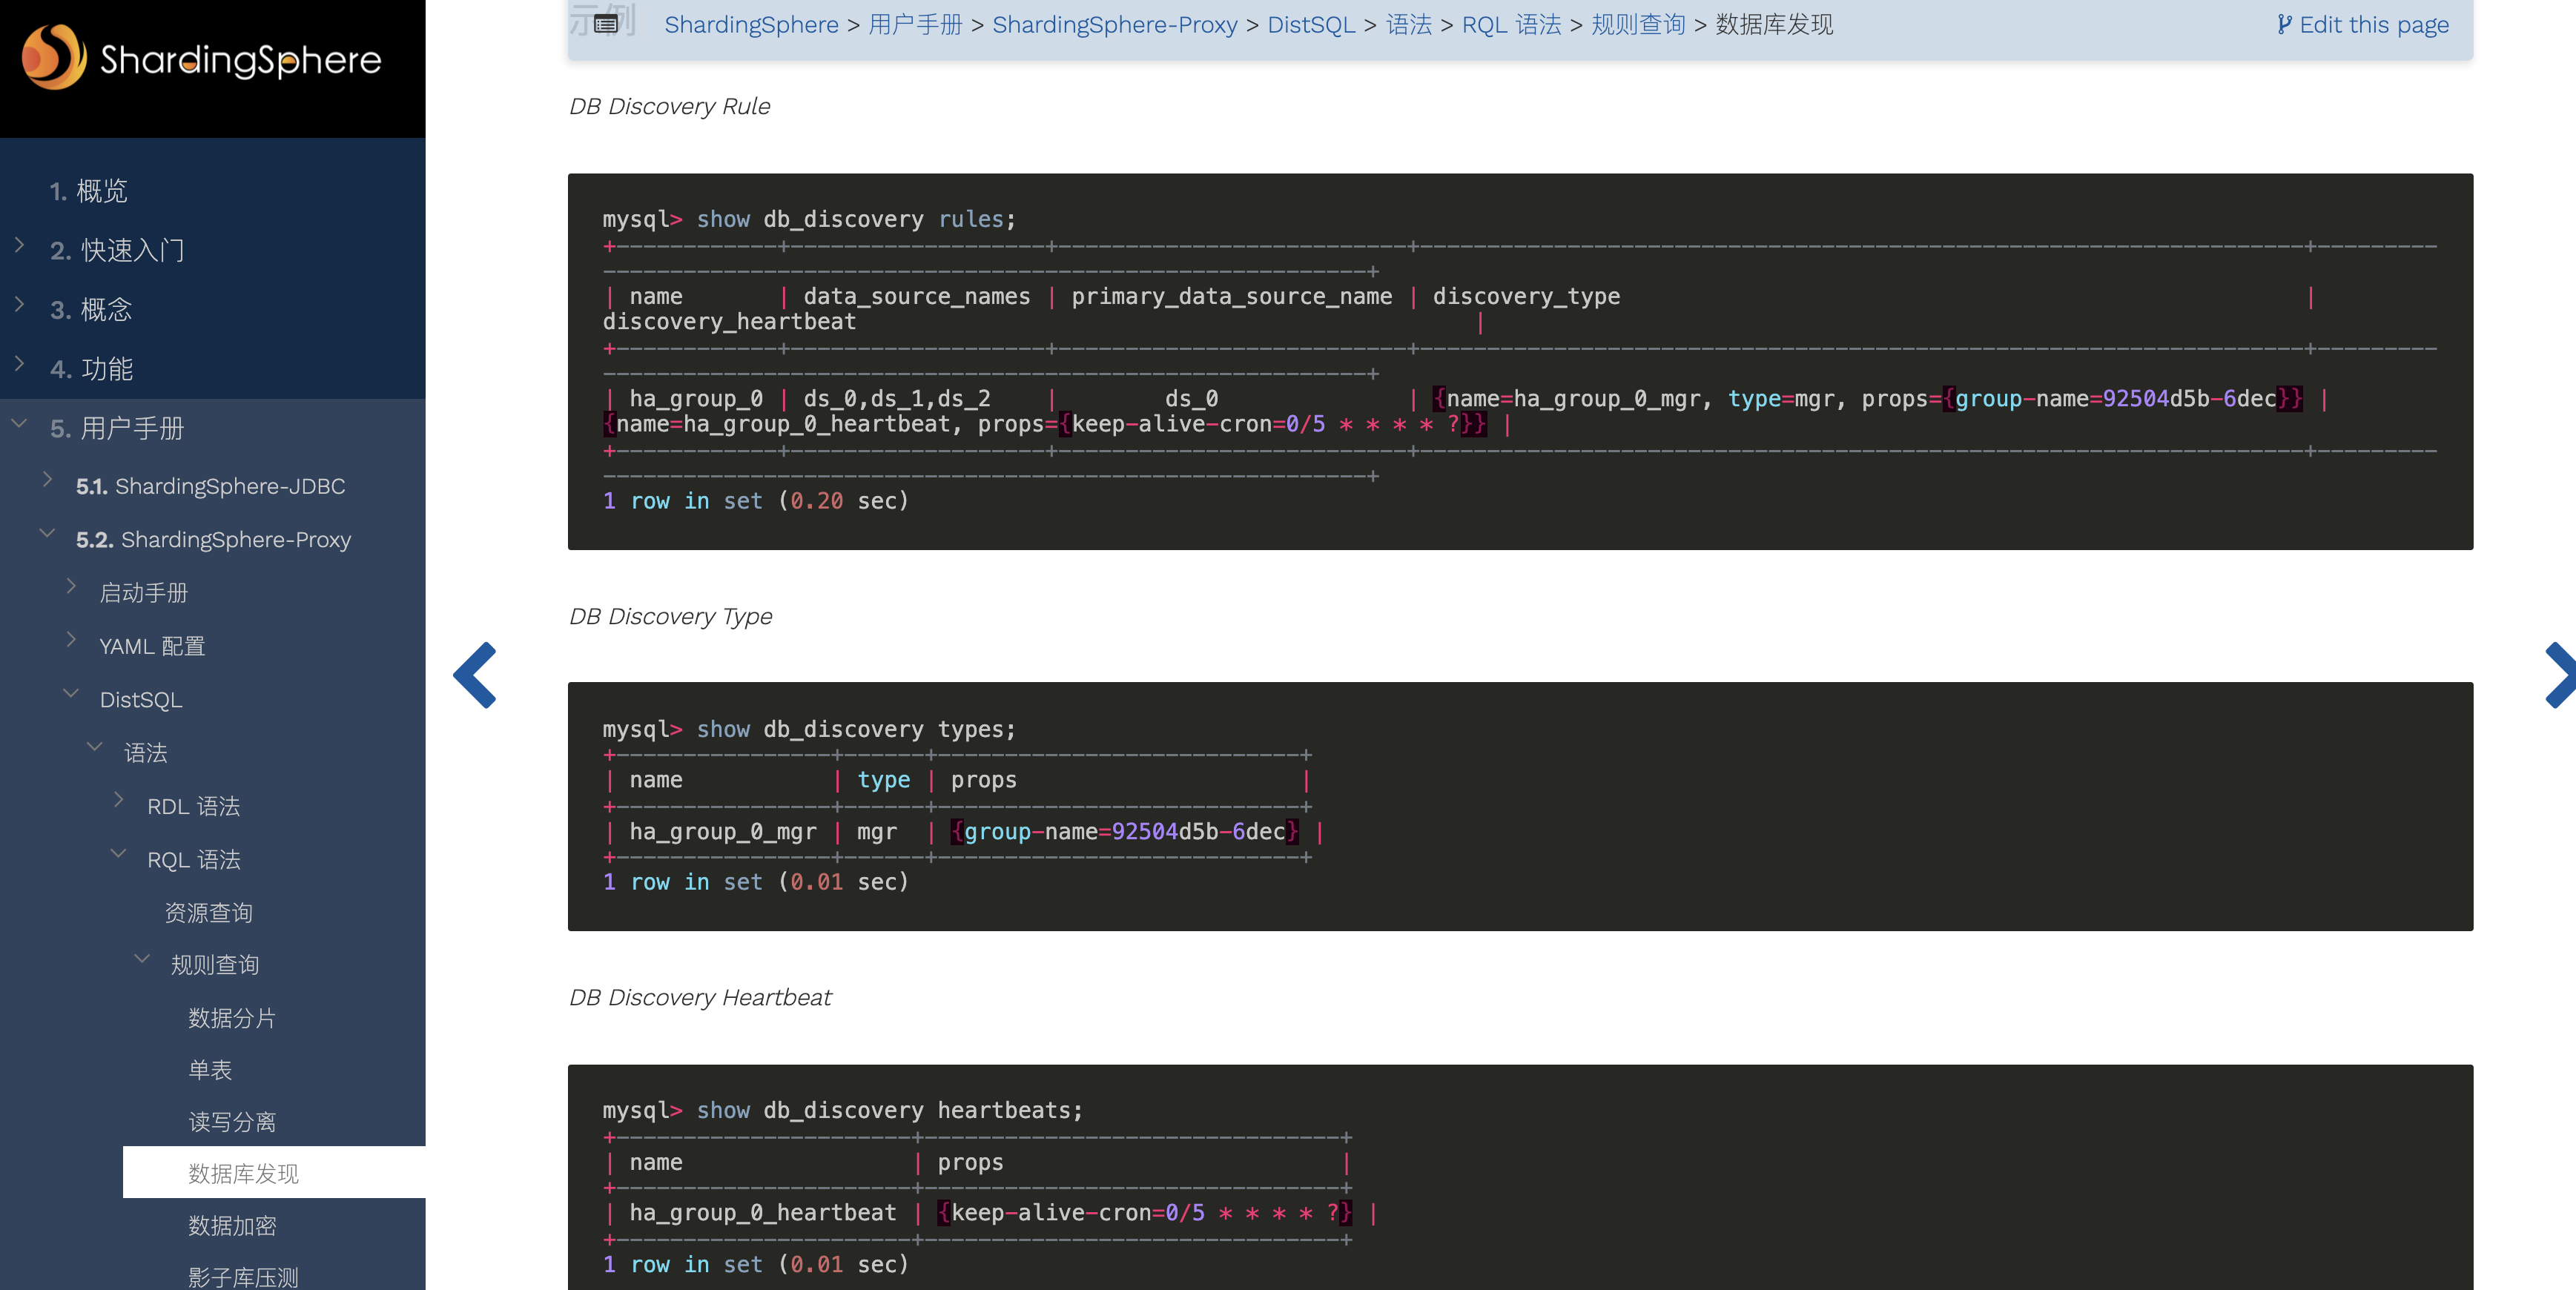2576x1290 pixels.
Task: Open 单表 in sidebar
Action: (x=210, y=1070)
